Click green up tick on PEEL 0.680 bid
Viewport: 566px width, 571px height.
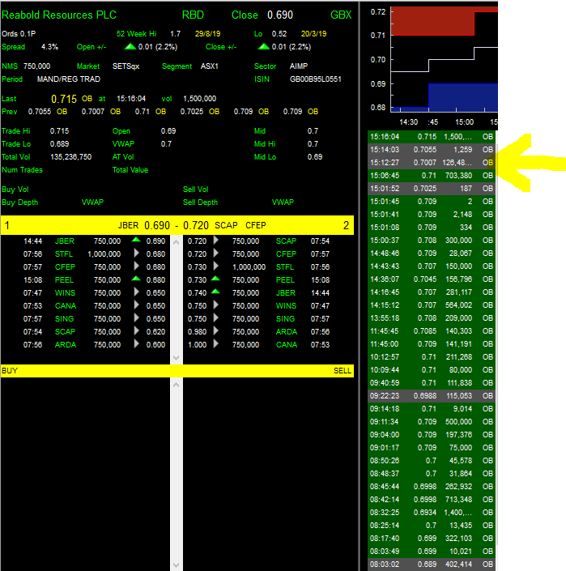coord(136,279)
